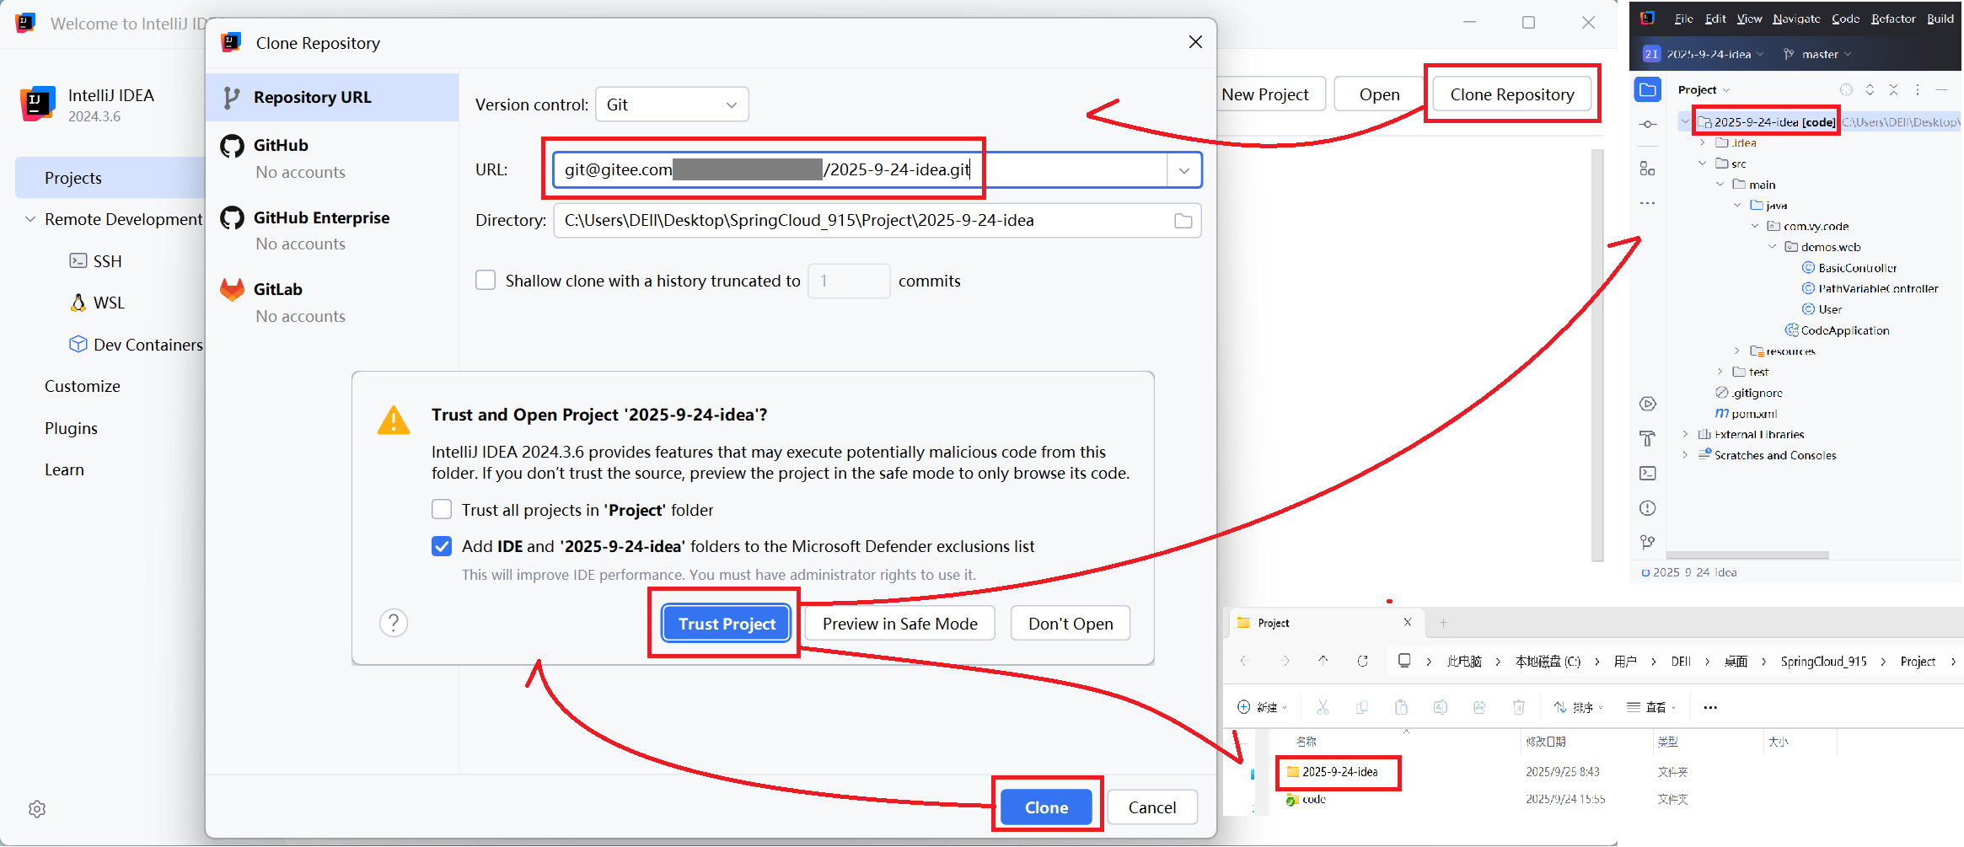Expand the resources folder in project tree

pyautogui.click(x=1737, y=351)
